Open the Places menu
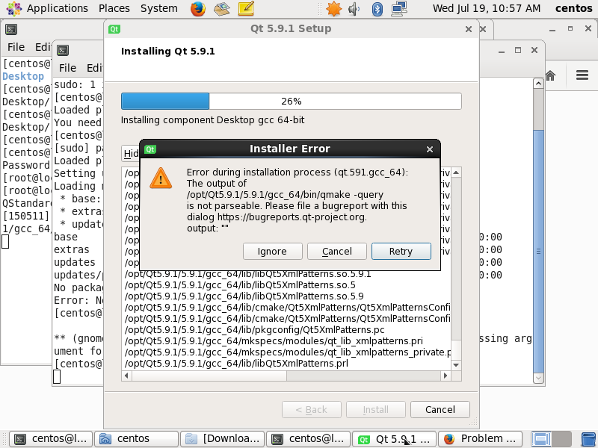Viewport: 598px width, 448px height. tap(114, 8)
